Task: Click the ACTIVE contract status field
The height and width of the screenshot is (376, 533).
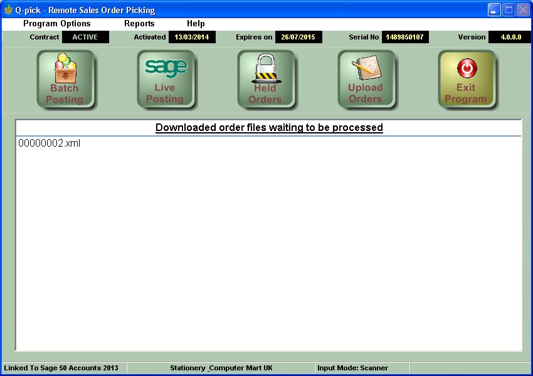Action: tap(85, 37)
